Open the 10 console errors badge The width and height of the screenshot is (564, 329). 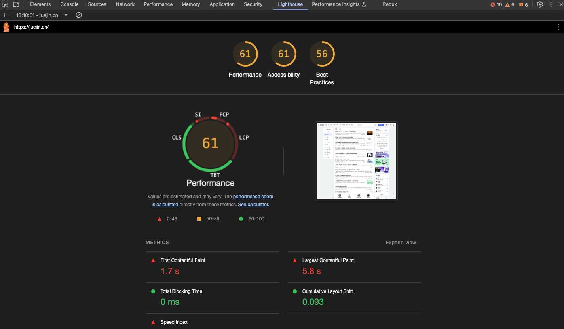[x=496, y=4]
